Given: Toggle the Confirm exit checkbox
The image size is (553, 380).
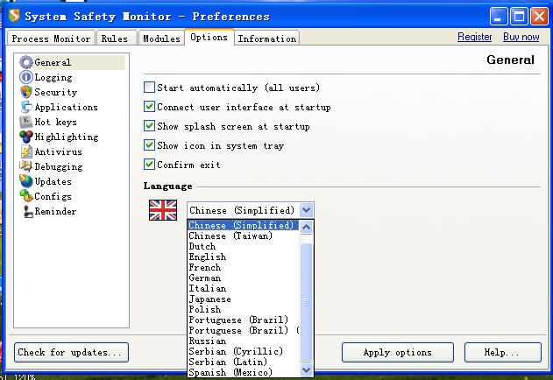Looking at the screenshot, I should point(149,165).
